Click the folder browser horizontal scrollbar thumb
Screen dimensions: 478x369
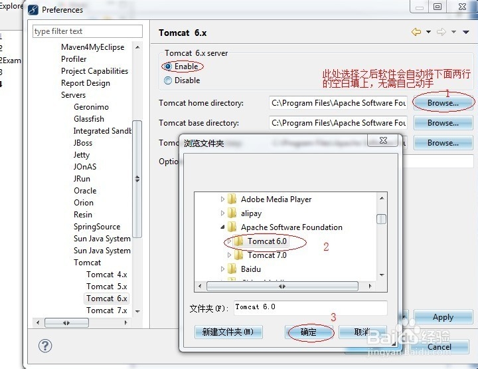point(282,287)
